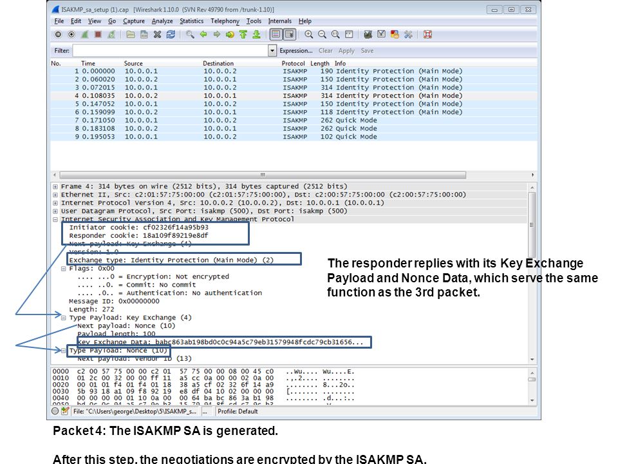Open the View menu
Viewport: 618px width, 464px height.
(x=95, y=21)
